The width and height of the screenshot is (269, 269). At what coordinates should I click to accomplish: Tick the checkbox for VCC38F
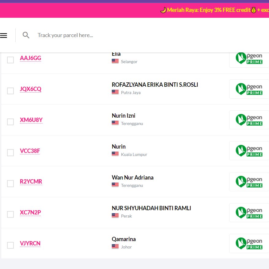(x=10, y=153)
